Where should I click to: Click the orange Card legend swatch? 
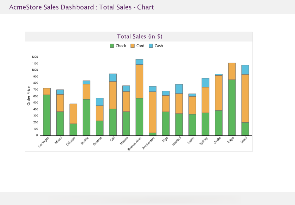coord(133,46)
